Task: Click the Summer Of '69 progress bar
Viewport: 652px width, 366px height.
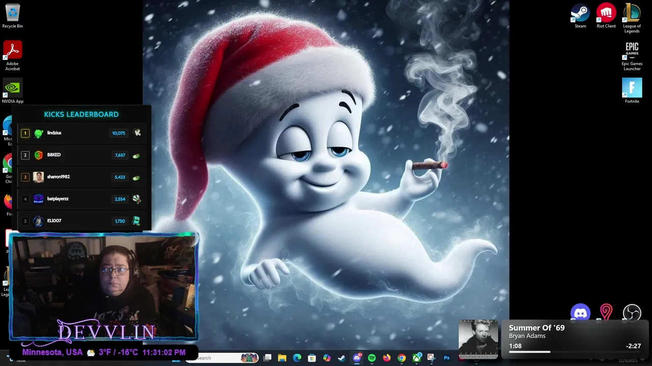Action: [x=575, y=352]
